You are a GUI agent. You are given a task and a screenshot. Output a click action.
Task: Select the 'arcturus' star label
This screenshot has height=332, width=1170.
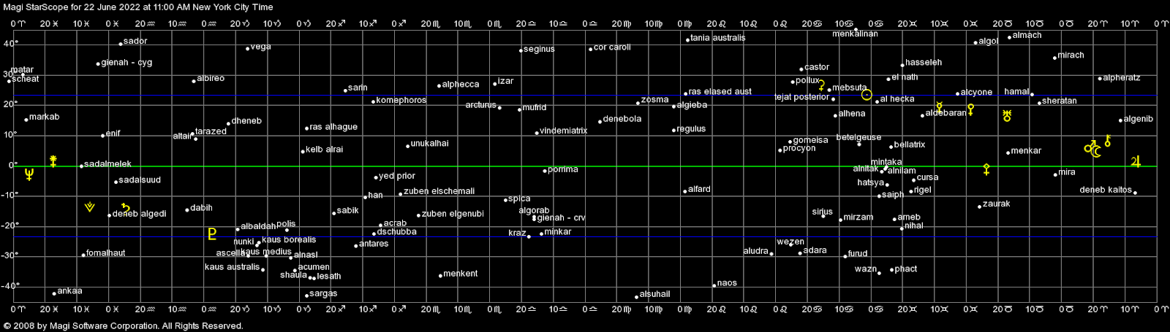point(480,105)
